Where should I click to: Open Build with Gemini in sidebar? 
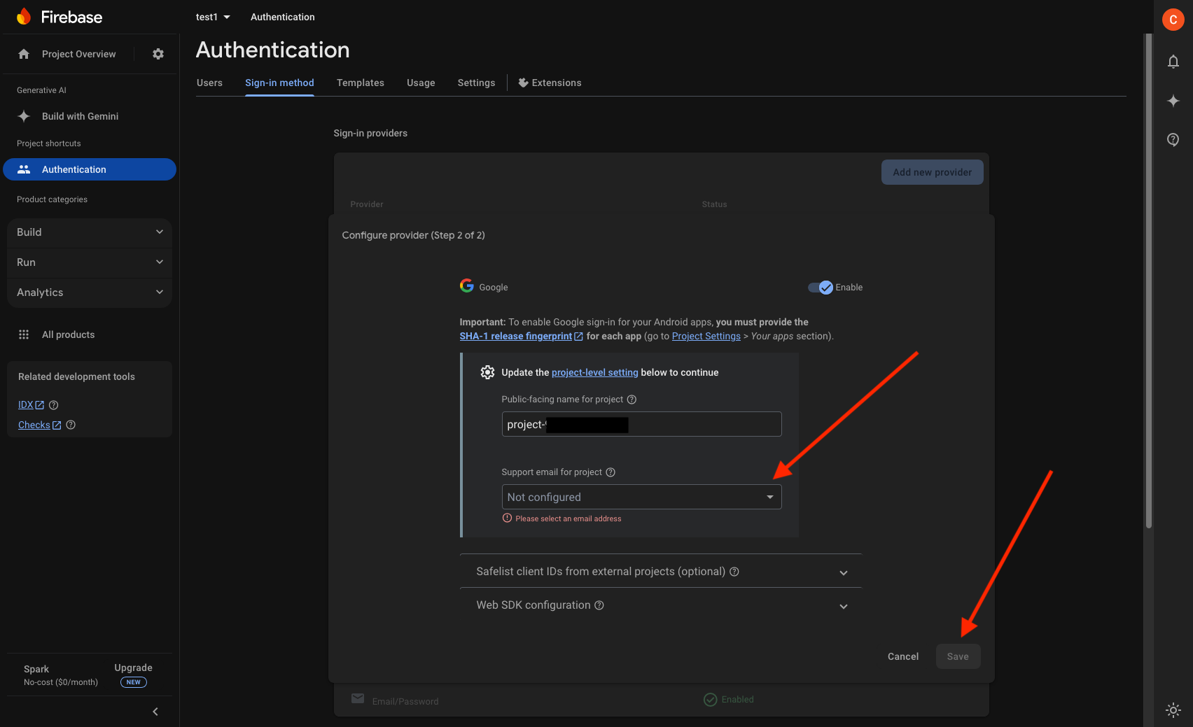pyautogui.click(x=90, y=116)
